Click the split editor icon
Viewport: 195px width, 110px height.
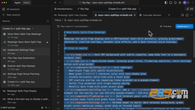tap(187, 15)
